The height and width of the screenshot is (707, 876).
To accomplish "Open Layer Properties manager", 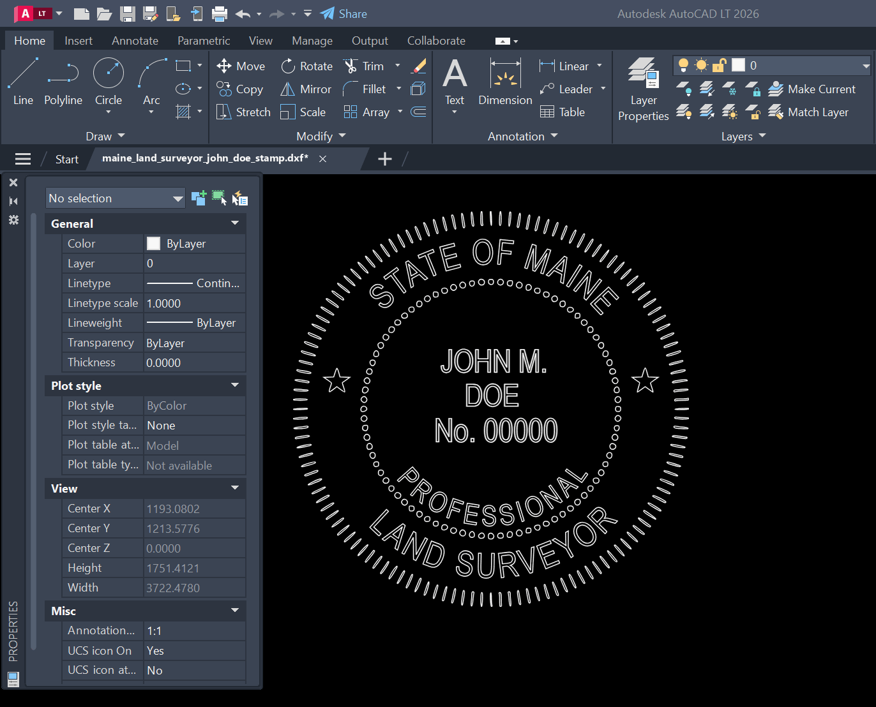I will click(643, 89).
